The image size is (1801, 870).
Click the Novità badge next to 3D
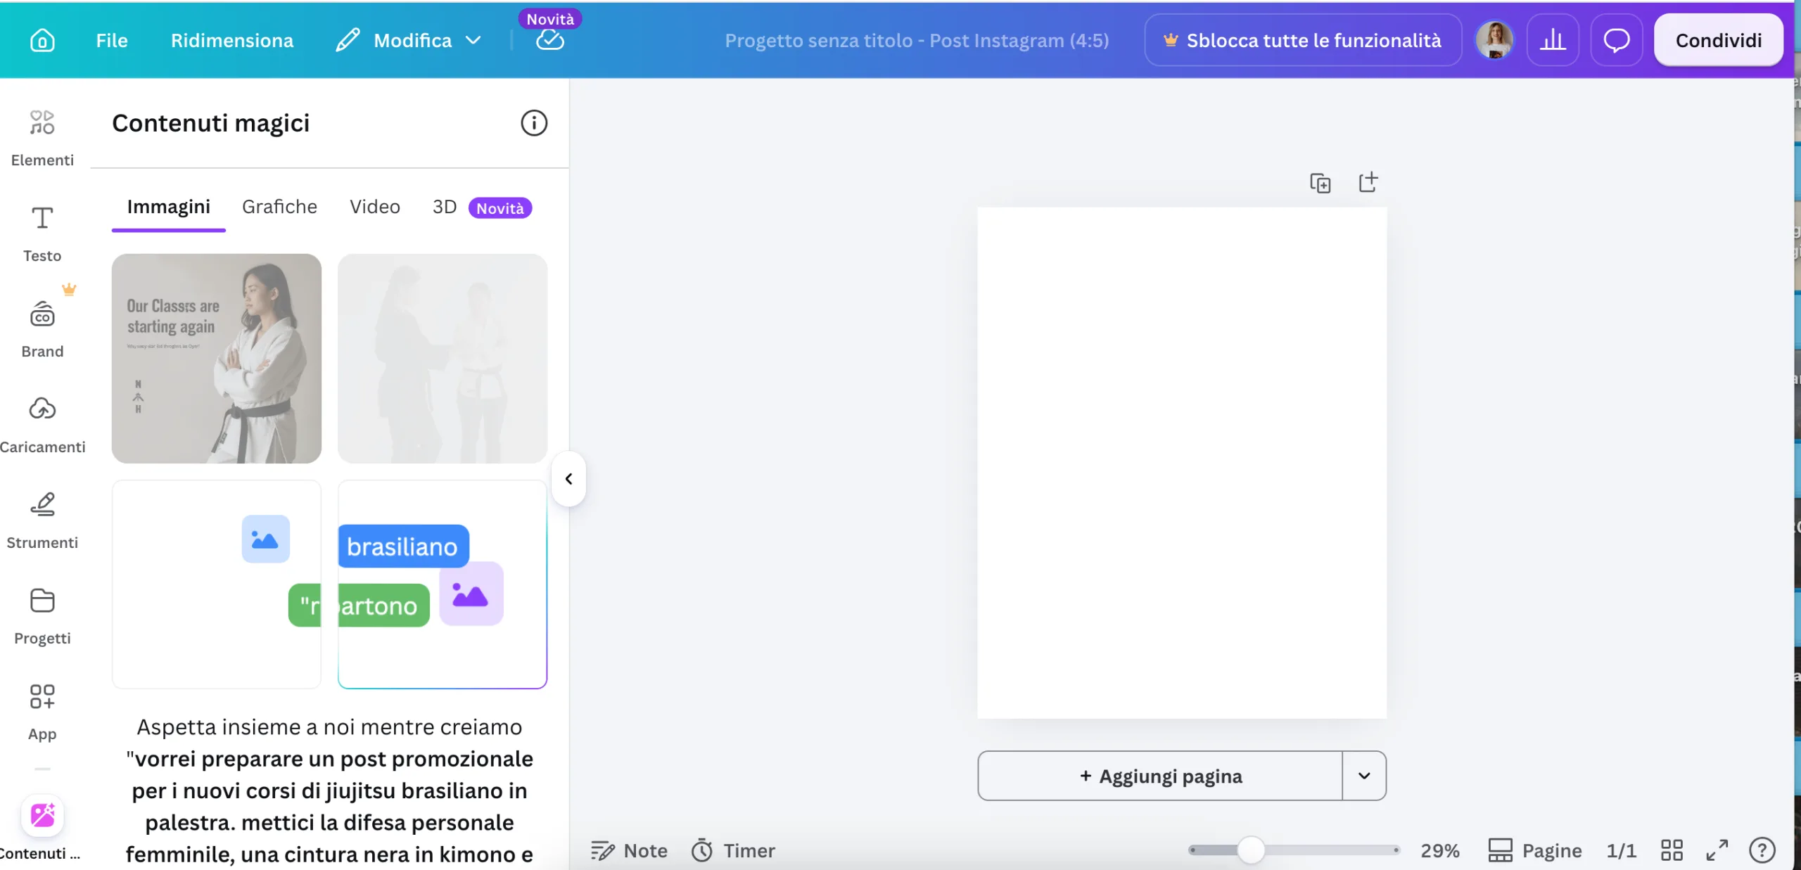[x=500, y=208]
